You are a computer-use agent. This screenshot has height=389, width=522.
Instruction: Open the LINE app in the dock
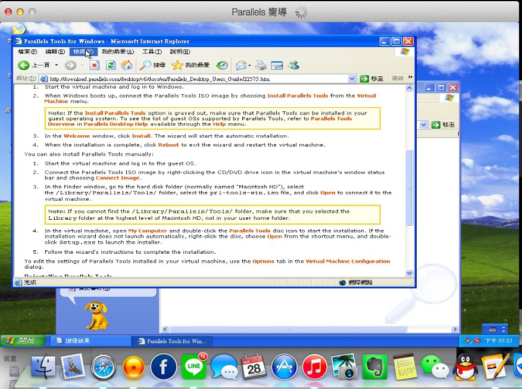pyautogui.click(x=194, y=366)
